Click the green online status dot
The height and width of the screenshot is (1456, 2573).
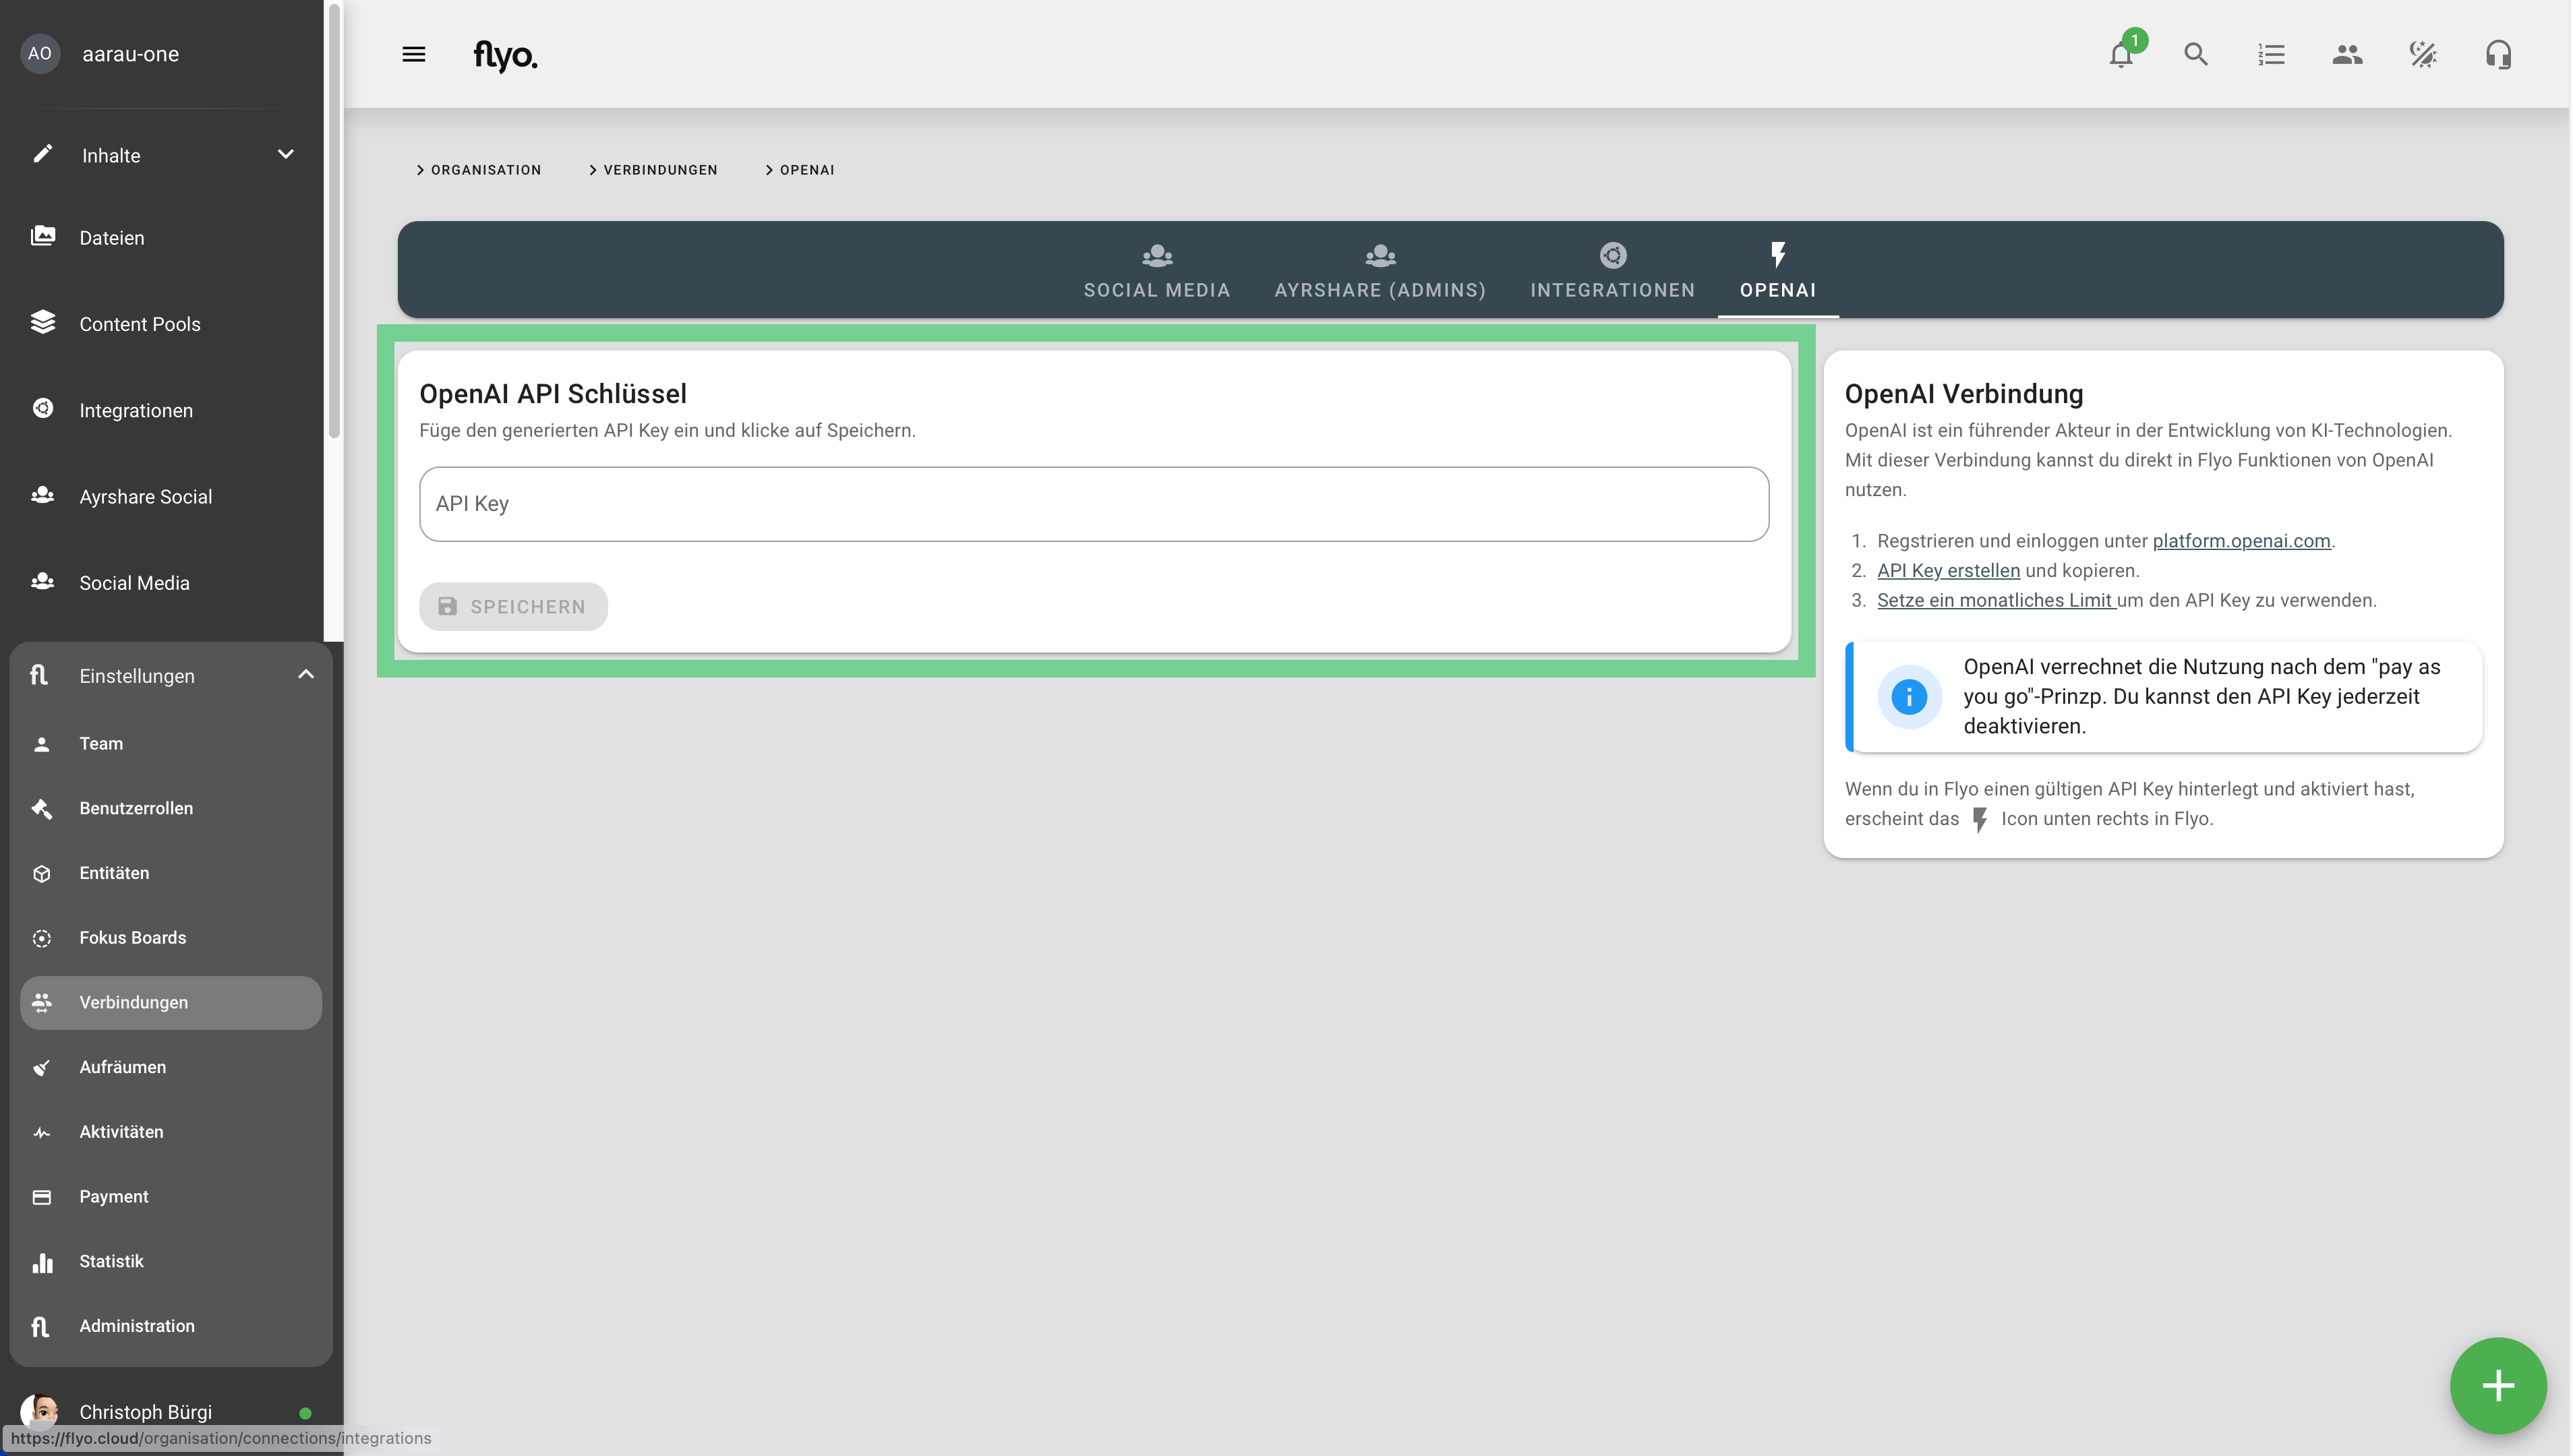tap(305, 1413)
